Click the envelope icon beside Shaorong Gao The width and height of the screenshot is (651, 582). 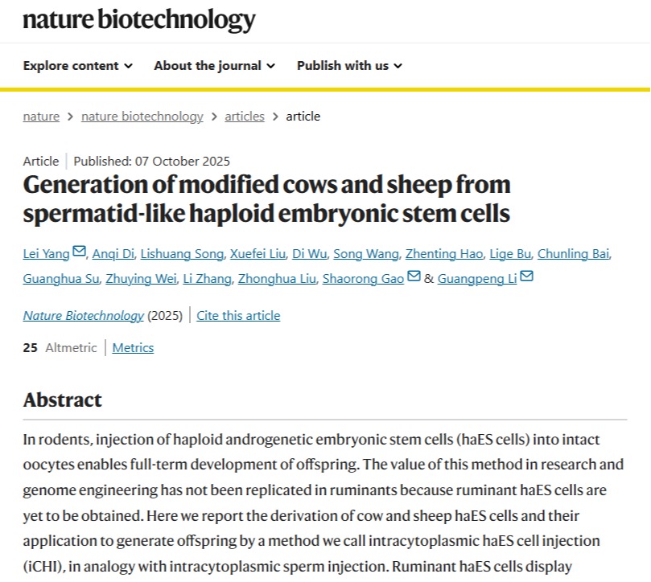coord(414,277)
